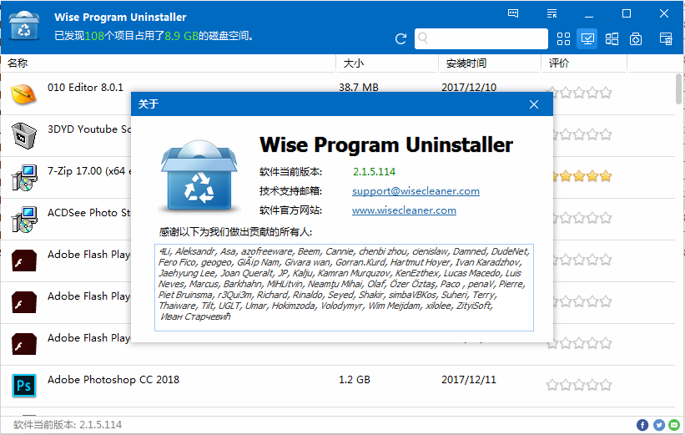Click 软件当前版本: 2.1.5.114 in status bar
This screenshot has height=435, width=685.
[x=68, y=424]
